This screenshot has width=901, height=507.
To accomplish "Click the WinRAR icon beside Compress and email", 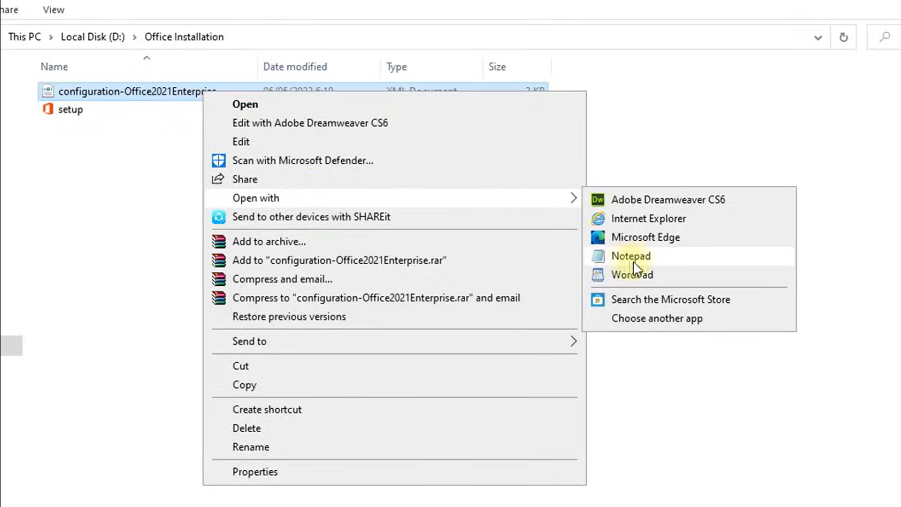I will click(x=219, y=279).
